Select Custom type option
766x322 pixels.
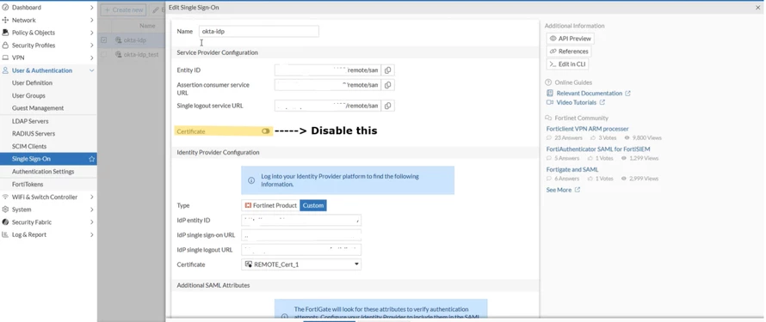pos(313,205)
